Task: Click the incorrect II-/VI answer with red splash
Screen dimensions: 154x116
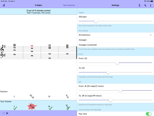Action: click(x=32, y=106)
